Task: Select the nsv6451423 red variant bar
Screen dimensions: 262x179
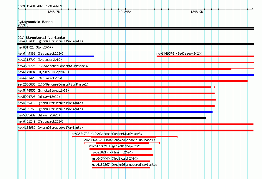Action: click(132, 81)
